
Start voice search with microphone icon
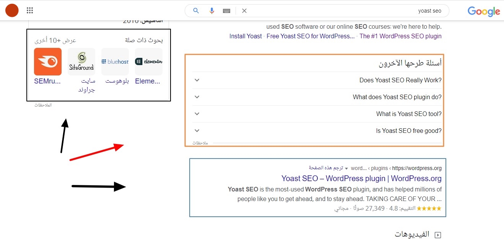[x=211, y=11]
